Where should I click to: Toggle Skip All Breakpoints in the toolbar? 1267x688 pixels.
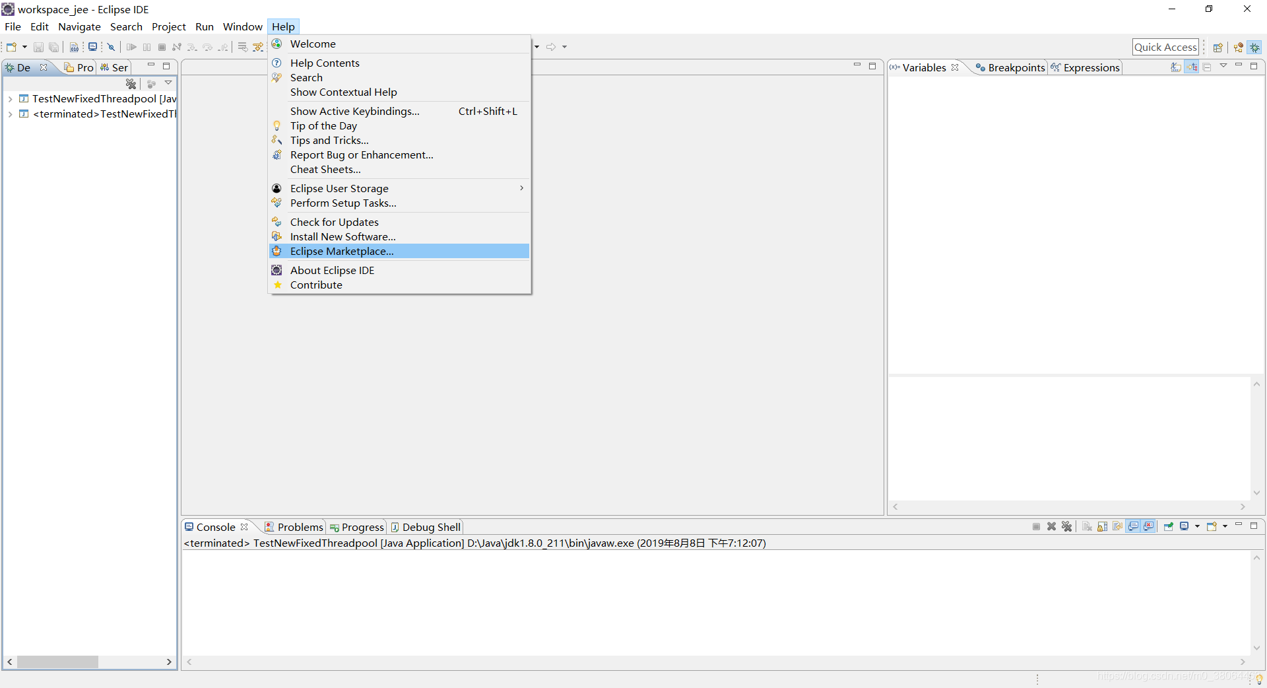point(111,47)
